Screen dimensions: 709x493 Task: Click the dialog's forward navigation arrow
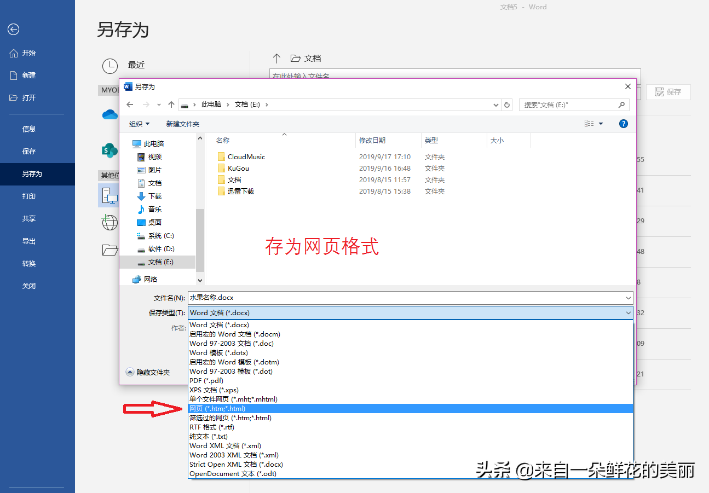[x=146, y=105]
